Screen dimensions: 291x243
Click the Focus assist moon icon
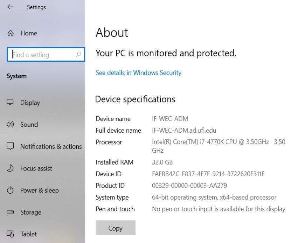[x=10, y=168]
